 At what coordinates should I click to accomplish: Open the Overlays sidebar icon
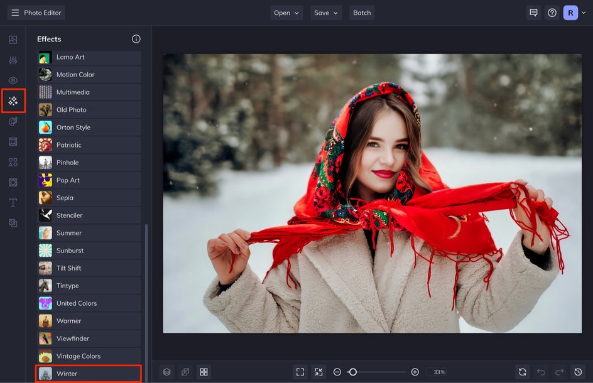13,183
